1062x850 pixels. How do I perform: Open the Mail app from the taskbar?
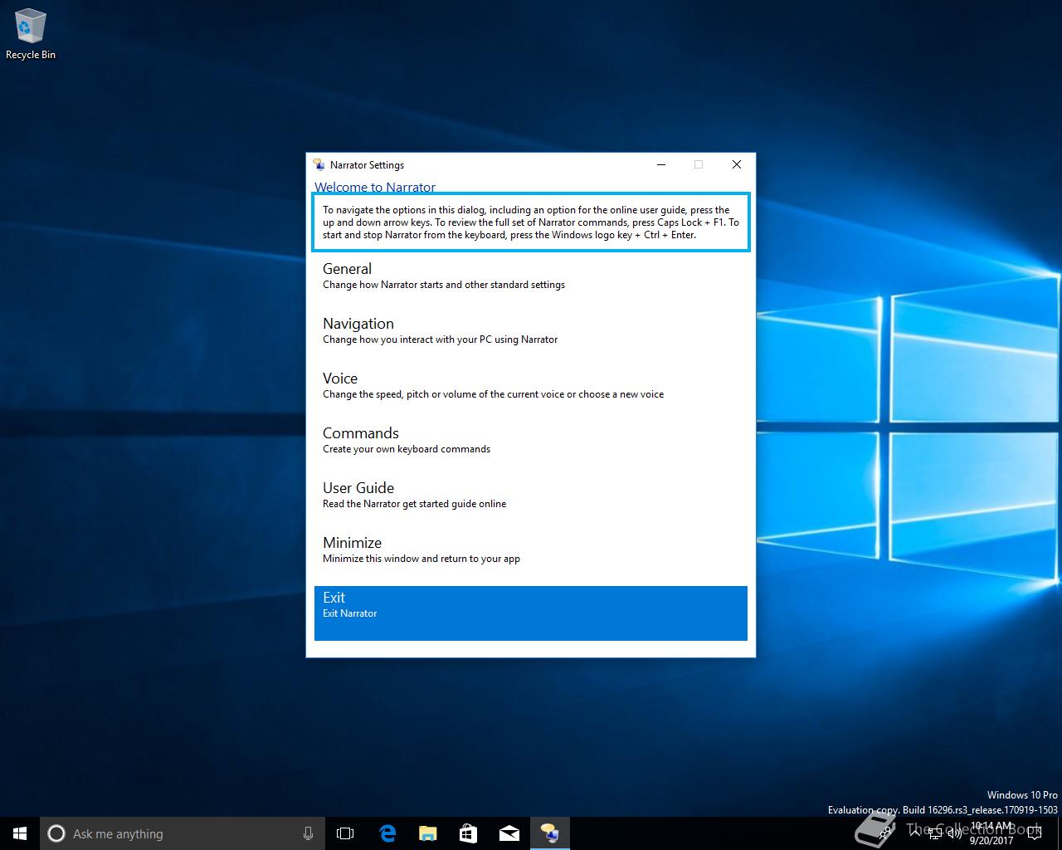tap(509, 833)
